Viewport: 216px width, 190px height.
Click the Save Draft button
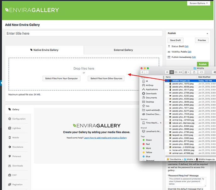click(x=175, y=40)
